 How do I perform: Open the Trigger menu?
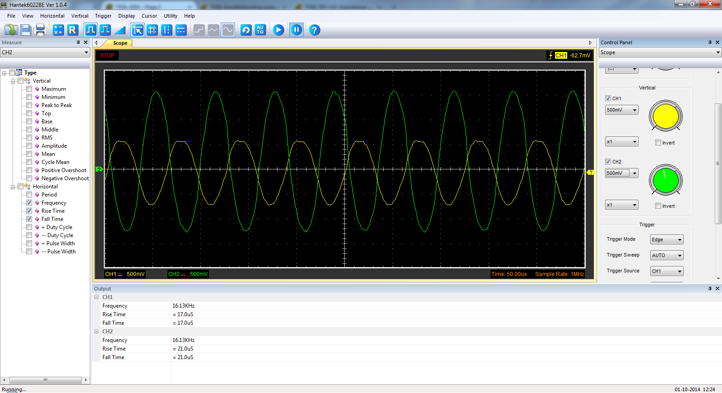[103, 16]
